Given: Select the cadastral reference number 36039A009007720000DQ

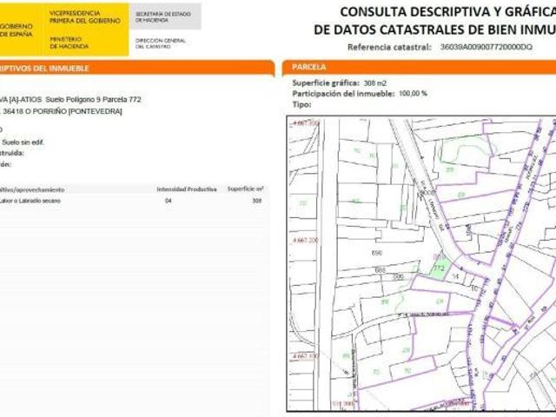Looking at the screenshot, I should [486, 47].
